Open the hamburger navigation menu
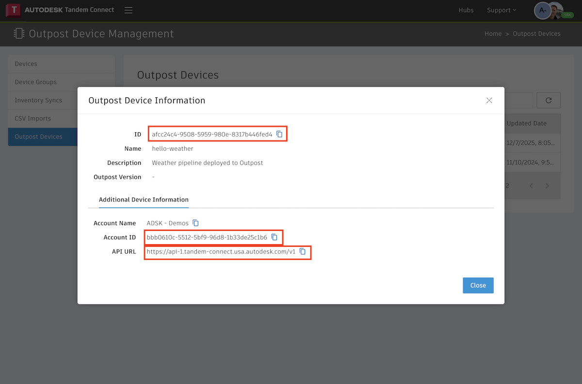This screenshot has height=384, width=582. [x=128, y=10]
